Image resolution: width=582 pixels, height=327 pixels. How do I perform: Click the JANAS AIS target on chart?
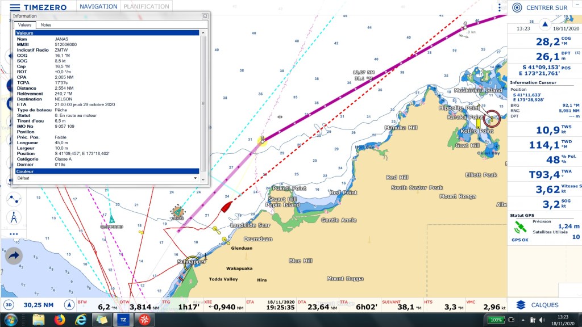point(177,211)
